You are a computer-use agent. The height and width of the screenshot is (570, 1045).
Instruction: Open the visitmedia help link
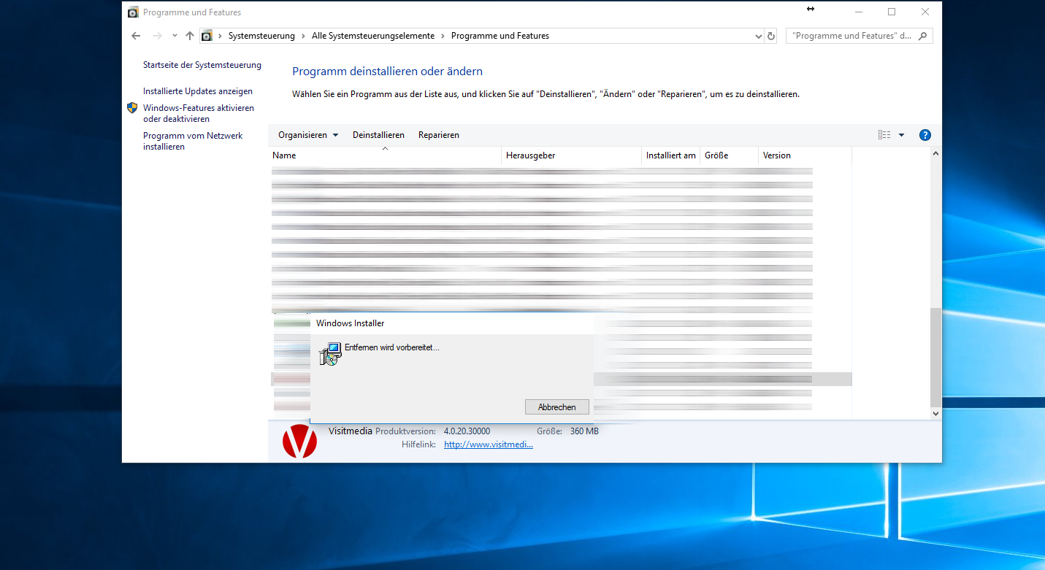[x=488, y=444]
